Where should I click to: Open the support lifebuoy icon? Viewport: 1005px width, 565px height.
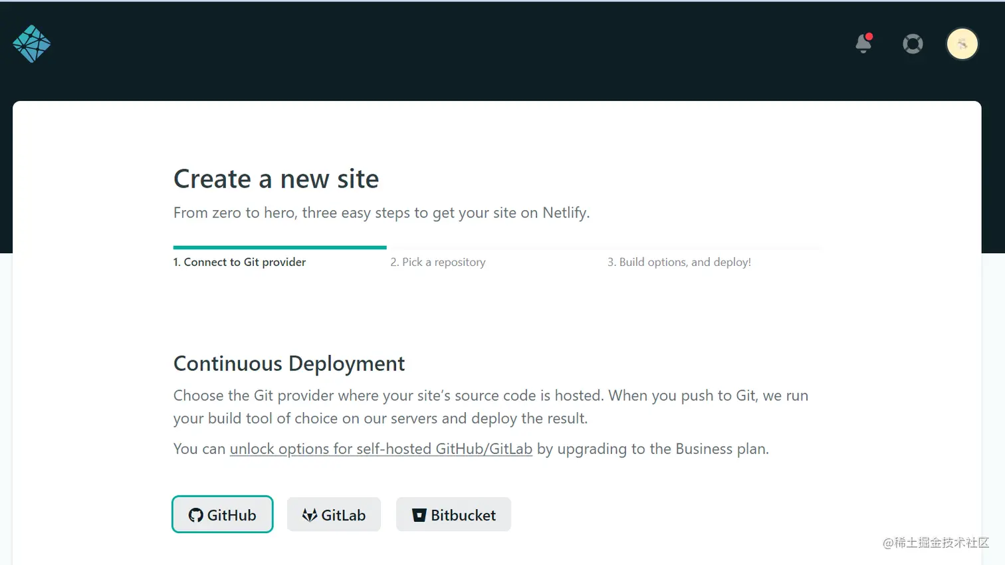click(x=913, y=44)
